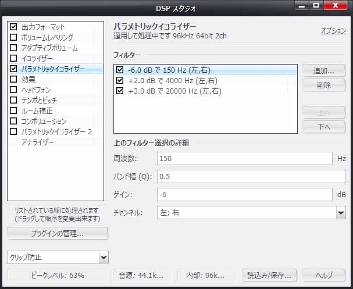Click the 下へ move-down button
353x289 pixels.
tap(324, 127)
